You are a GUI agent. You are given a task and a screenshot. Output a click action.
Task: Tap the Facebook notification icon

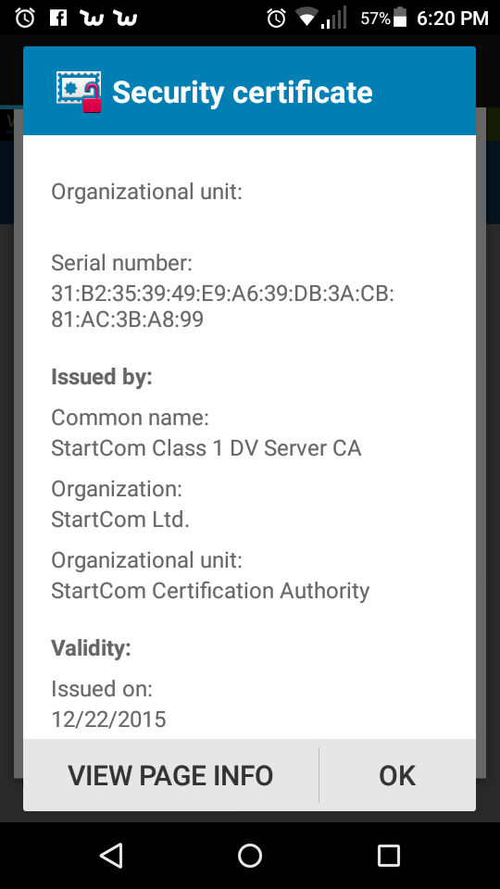tap(58, 19)
